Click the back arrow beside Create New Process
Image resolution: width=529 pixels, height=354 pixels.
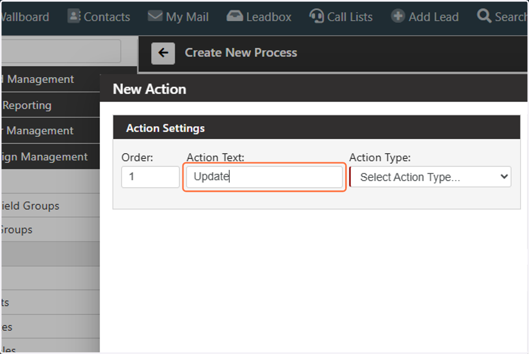pyautogui.click(x=163, y=53)
